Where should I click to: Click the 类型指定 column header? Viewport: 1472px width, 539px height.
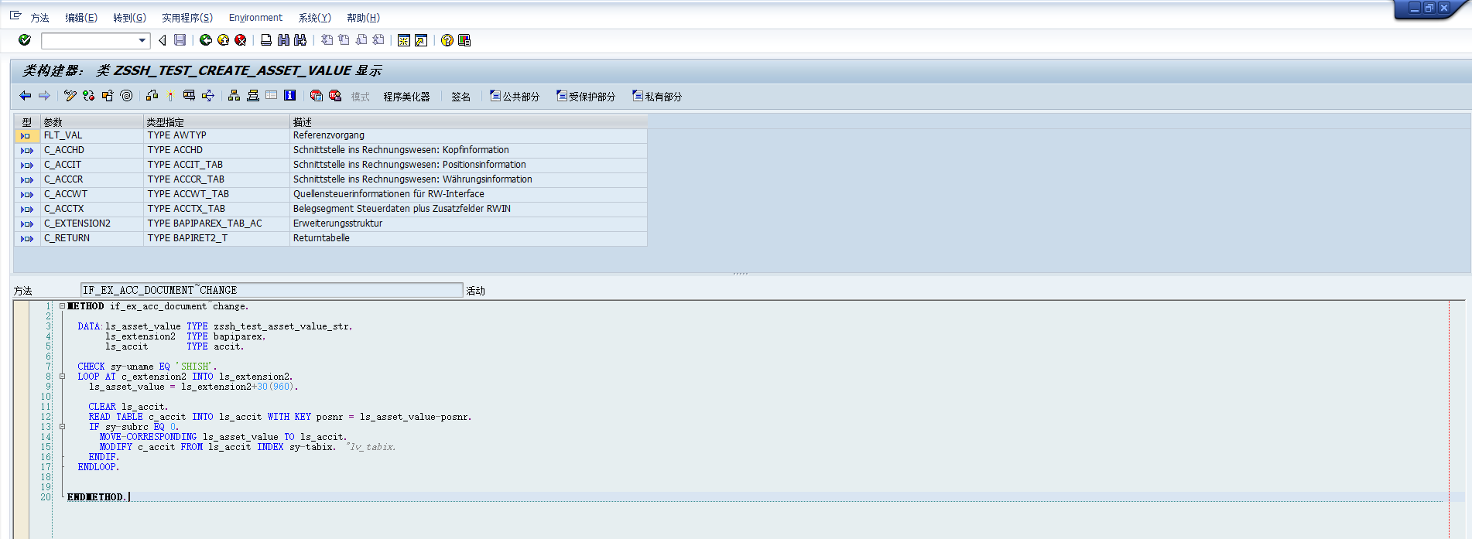[216, 122]
